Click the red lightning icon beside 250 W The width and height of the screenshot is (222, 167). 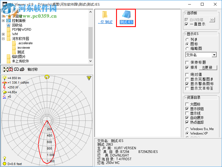tap(5, 87)
